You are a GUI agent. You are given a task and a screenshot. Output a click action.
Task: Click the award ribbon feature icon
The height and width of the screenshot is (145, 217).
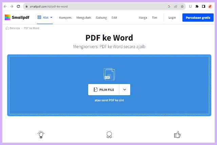tap(109, 135)
